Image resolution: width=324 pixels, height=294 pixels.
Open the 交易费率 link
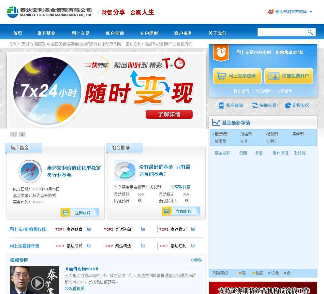[284, 91]
